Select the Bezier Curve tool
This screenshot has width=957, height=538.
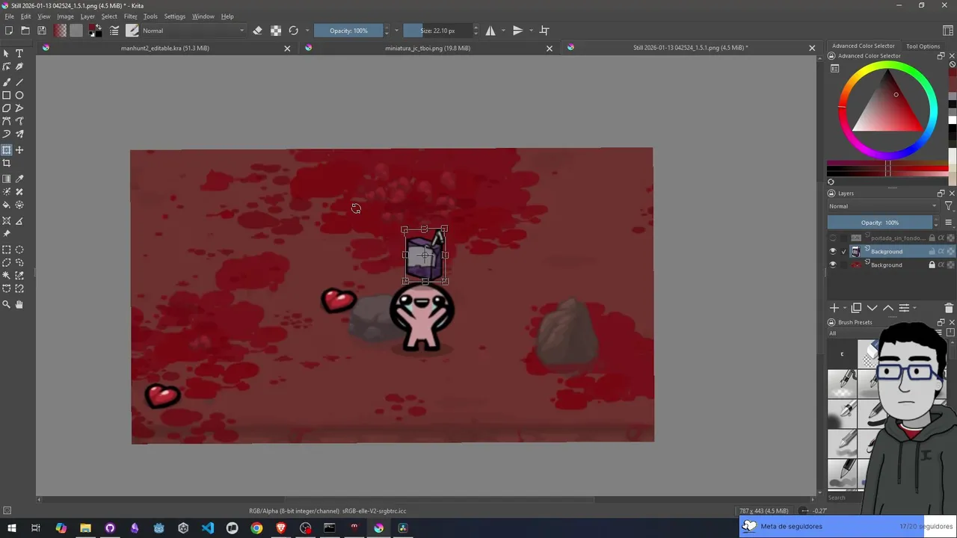click(x=7, y=121)
